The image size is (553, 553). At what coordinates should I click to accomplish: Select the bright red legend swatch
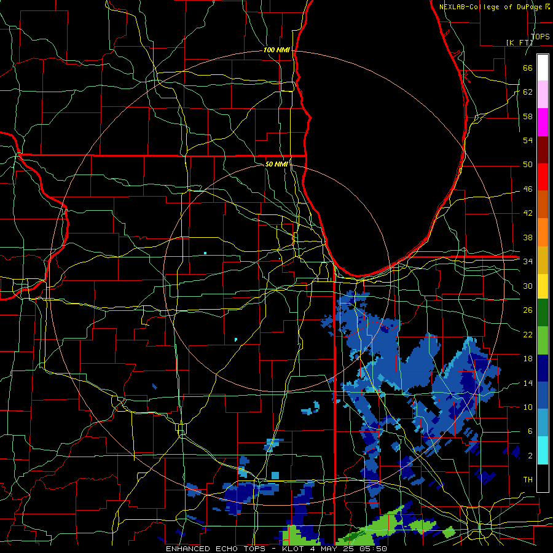(543, 177)
